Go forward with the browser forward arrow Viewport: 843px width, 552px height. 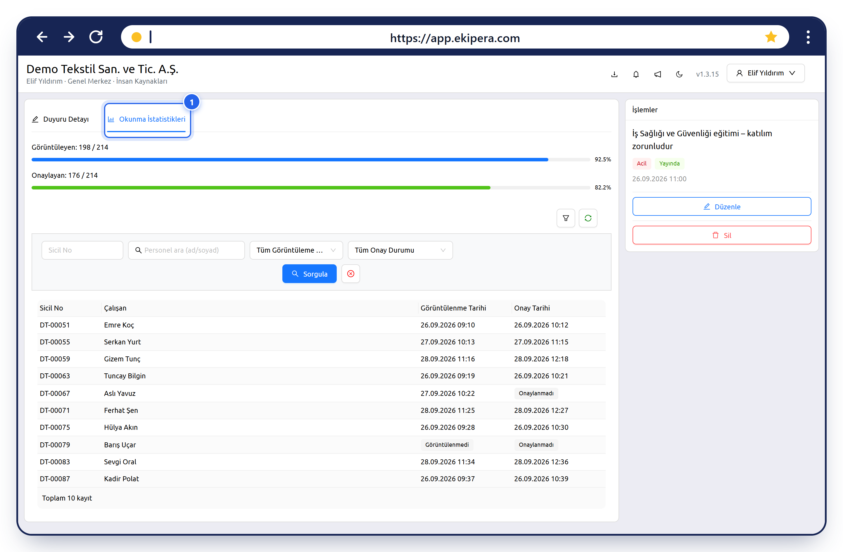coord(69,37)
